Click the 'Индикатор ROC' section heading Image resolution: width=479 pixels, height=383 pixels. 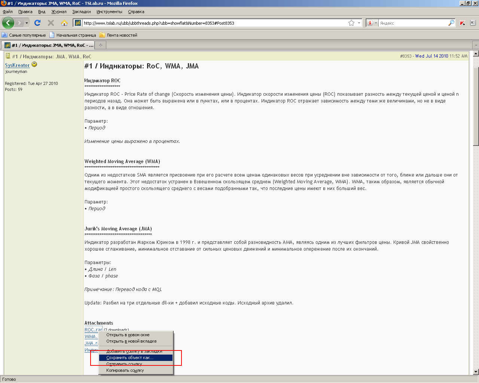coord(103,80)
